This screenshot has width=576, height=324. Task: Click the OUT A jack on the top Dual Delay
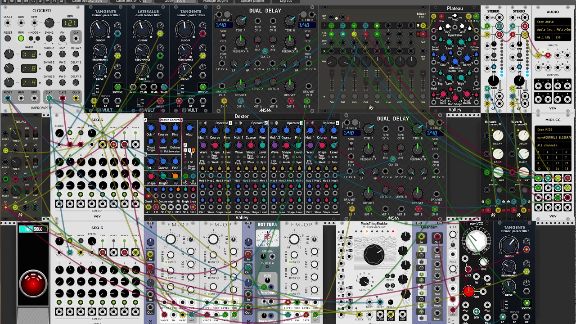click(241, 102)
